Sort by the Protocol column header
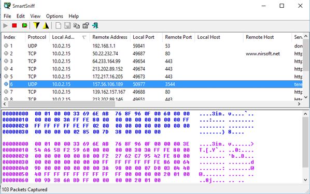Viewport: 310px width, 194px height. [x=37, y=37]
